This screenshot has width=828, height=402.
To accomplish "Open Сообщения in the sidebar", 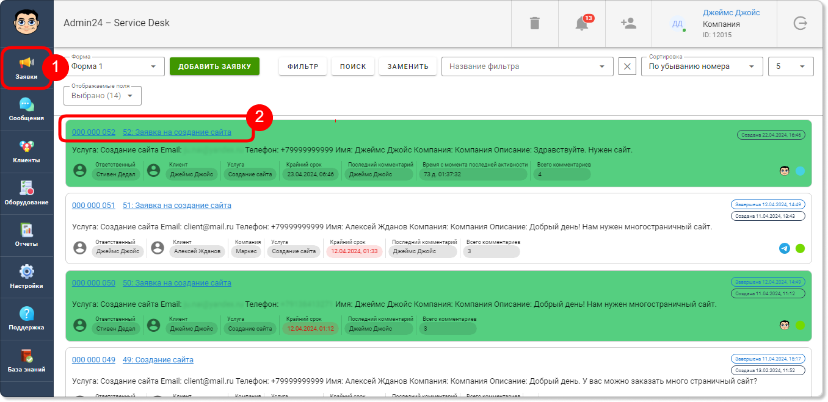I will pos(26,110).
